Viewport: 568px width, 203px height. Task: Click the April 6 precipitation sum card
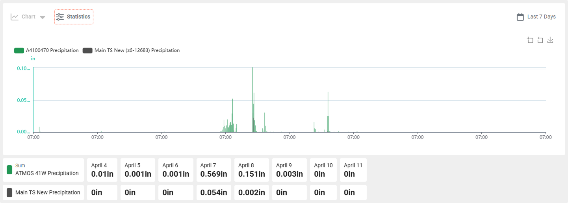[x=176, y=170]
